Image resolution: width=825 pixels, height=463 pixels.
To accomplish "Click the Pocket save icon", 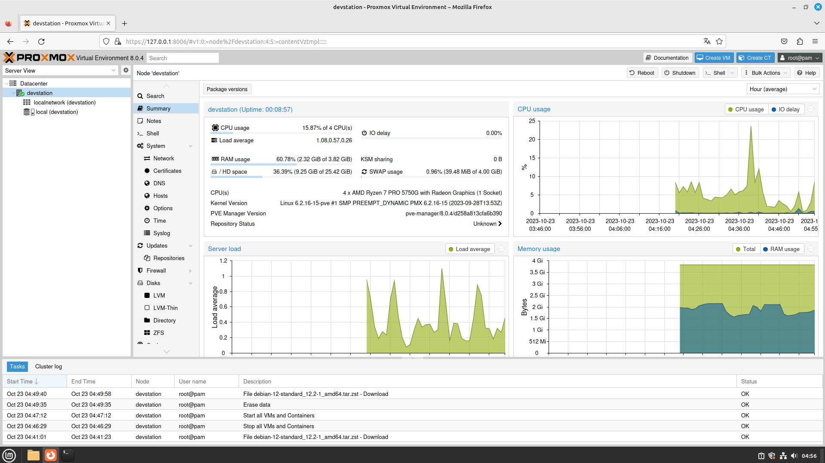I will tap(784, 41).
